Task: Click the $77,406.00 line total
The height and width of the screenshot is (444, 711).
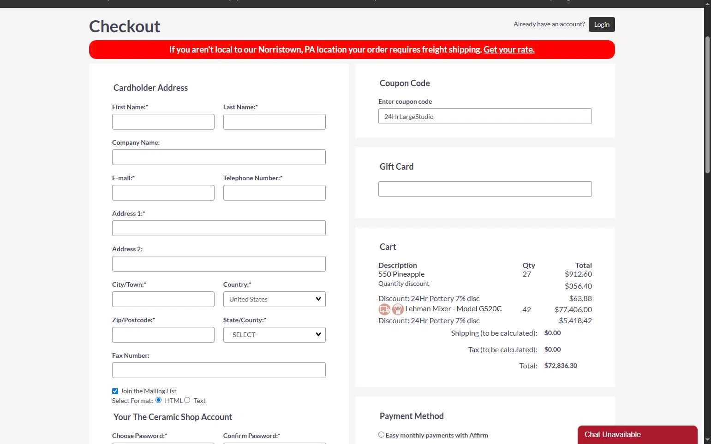Action: (x=573, y=309)
